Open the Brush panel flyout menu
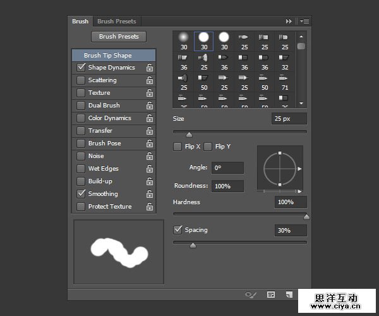379x316 pixels. 304,21
